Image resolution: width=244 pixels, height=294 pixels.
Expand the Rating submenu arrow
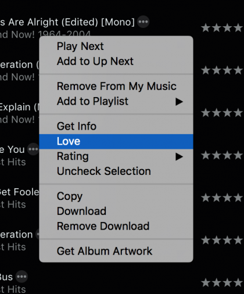[179, 156]
